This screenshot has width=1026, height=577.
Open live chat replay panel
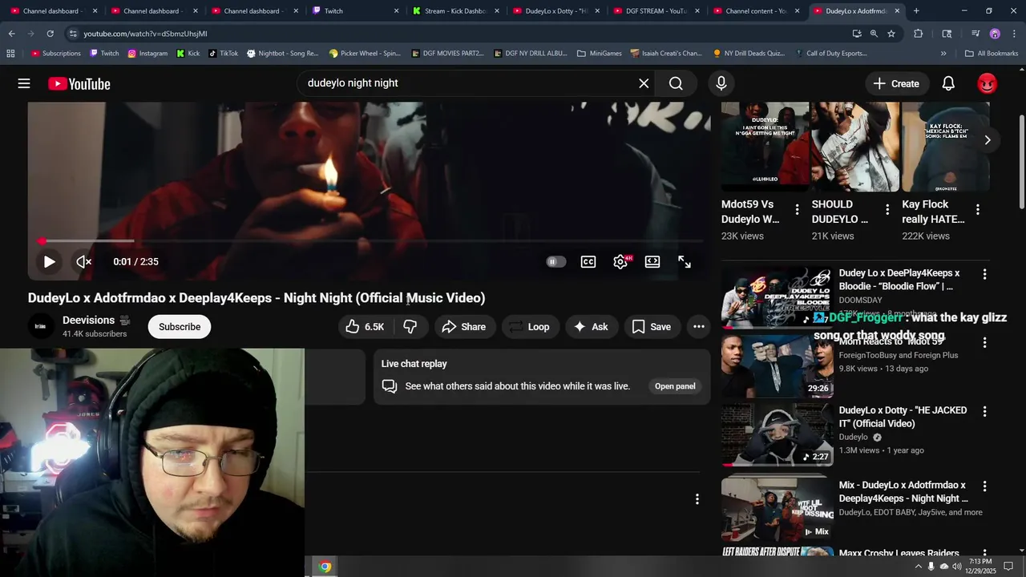pos(675,386)
